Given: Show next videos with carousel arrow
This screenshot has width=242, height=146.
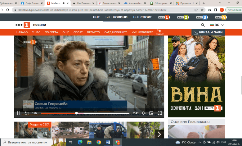Looking at the screenshot, I should pyautogui.click(x=159, y=135).
